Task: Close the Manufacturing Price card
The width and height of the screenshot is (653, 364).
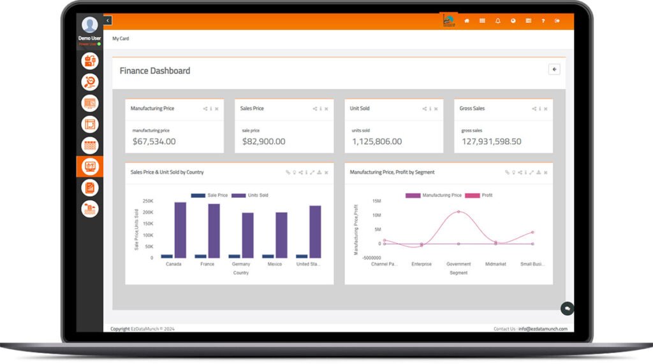Action: 217,109
